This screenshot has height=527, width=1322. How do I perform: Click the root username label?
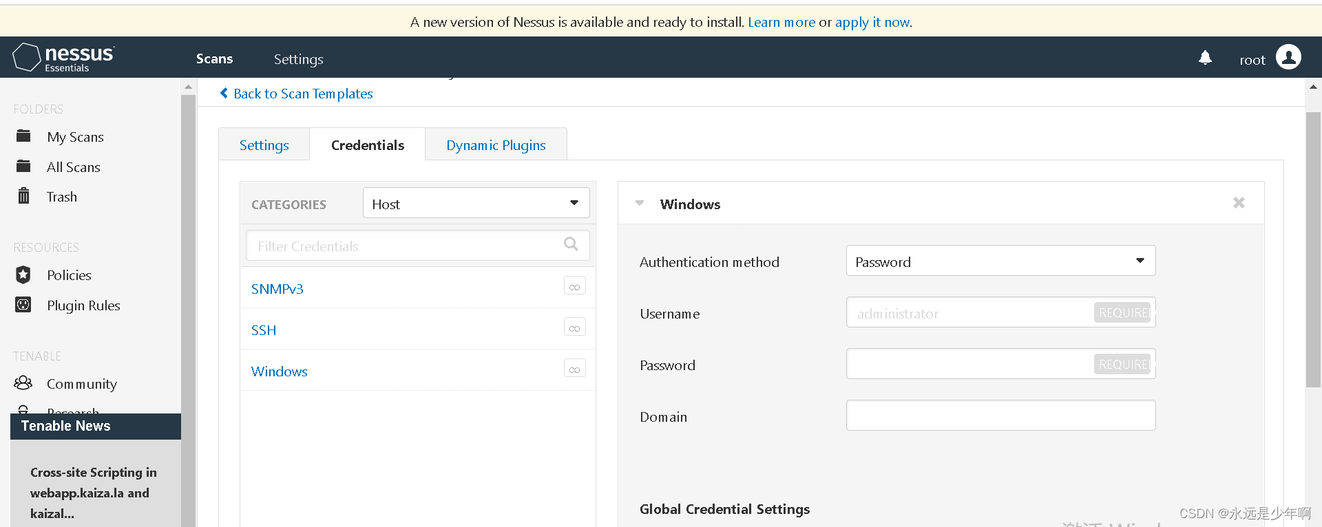click(x=1252, y=60)
